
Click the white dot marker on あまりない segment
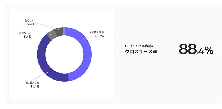pyautogui.click(x=51, y=34)
